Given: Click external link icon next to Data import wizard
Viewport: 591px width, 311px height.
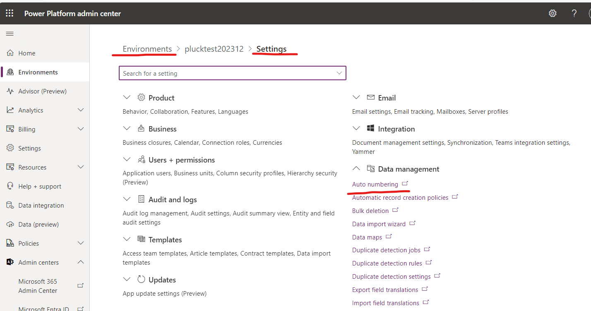Looking at the screenshot, I should (x=412, y=223).
